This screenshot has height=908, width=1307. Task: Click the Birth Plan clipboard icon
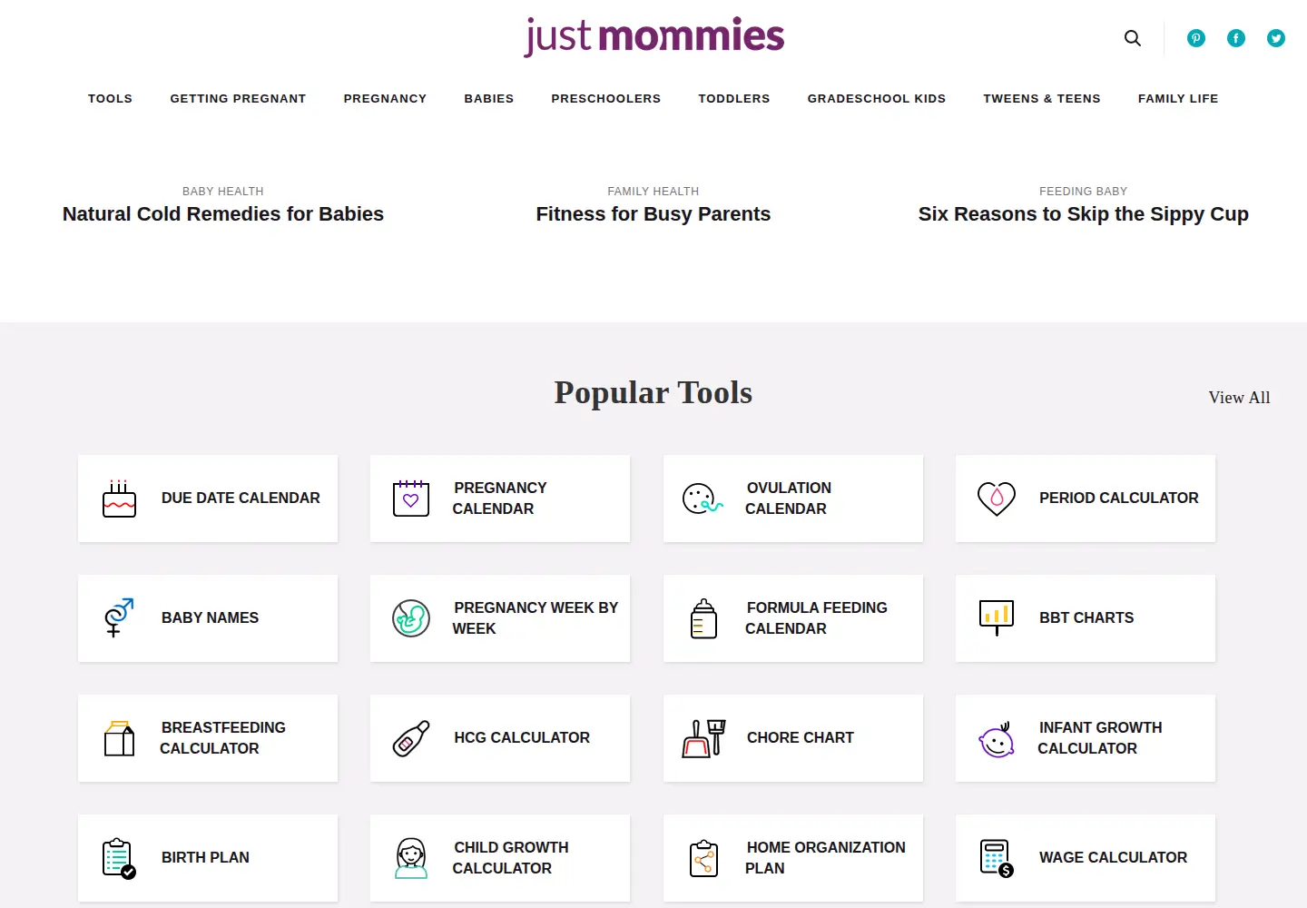pos(119,858)
